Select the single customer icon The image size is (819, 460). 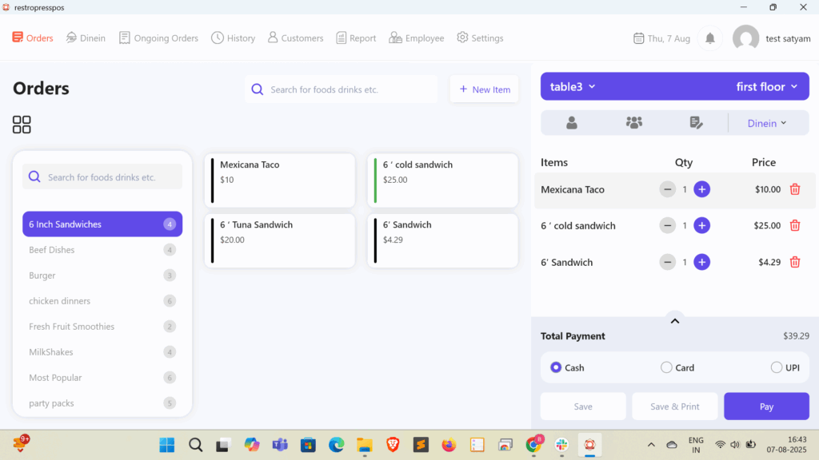(572, 123)
